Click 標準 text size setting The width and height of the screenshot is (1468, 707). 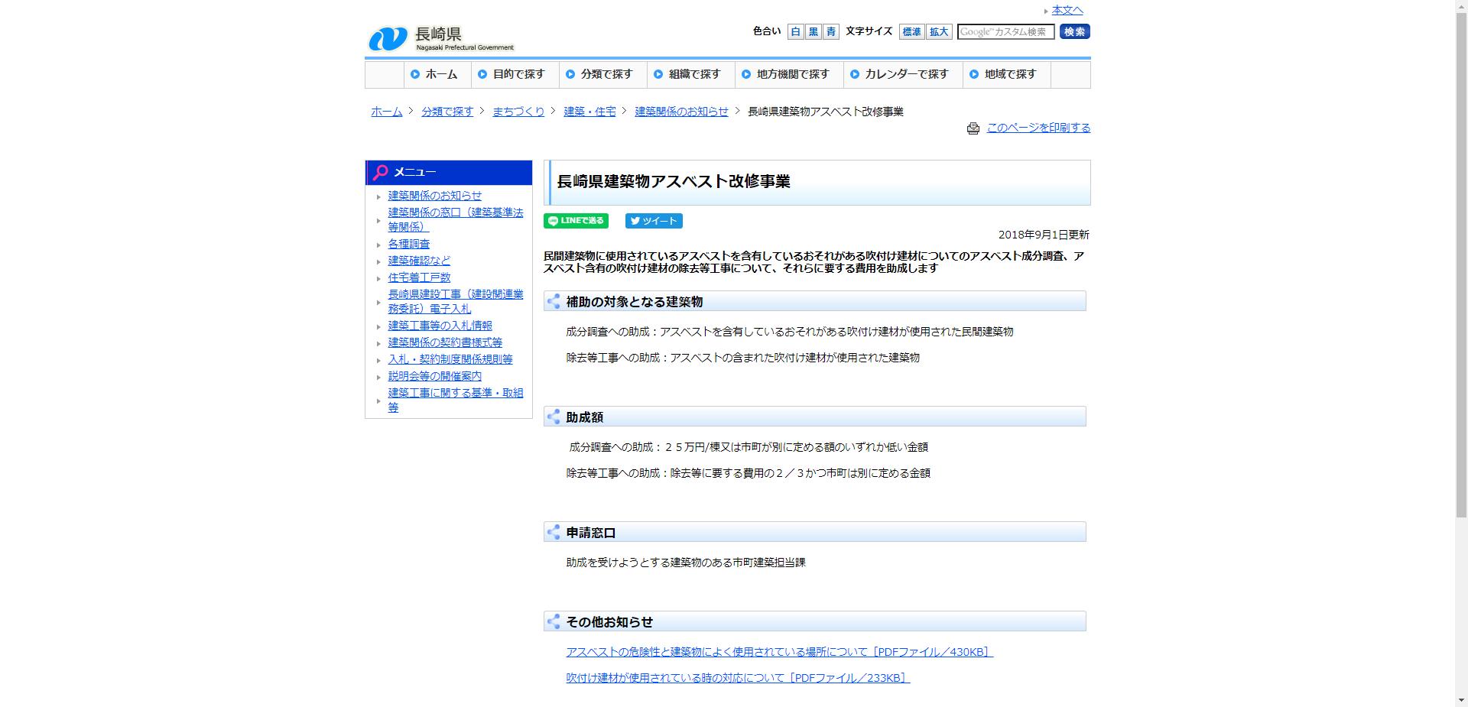click(x=910, y=32)
